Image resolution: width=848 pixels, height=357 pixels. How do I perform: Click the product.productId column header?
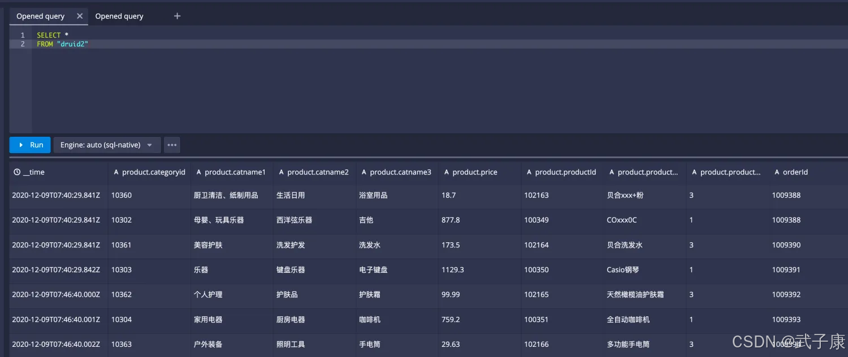[565, 172]
